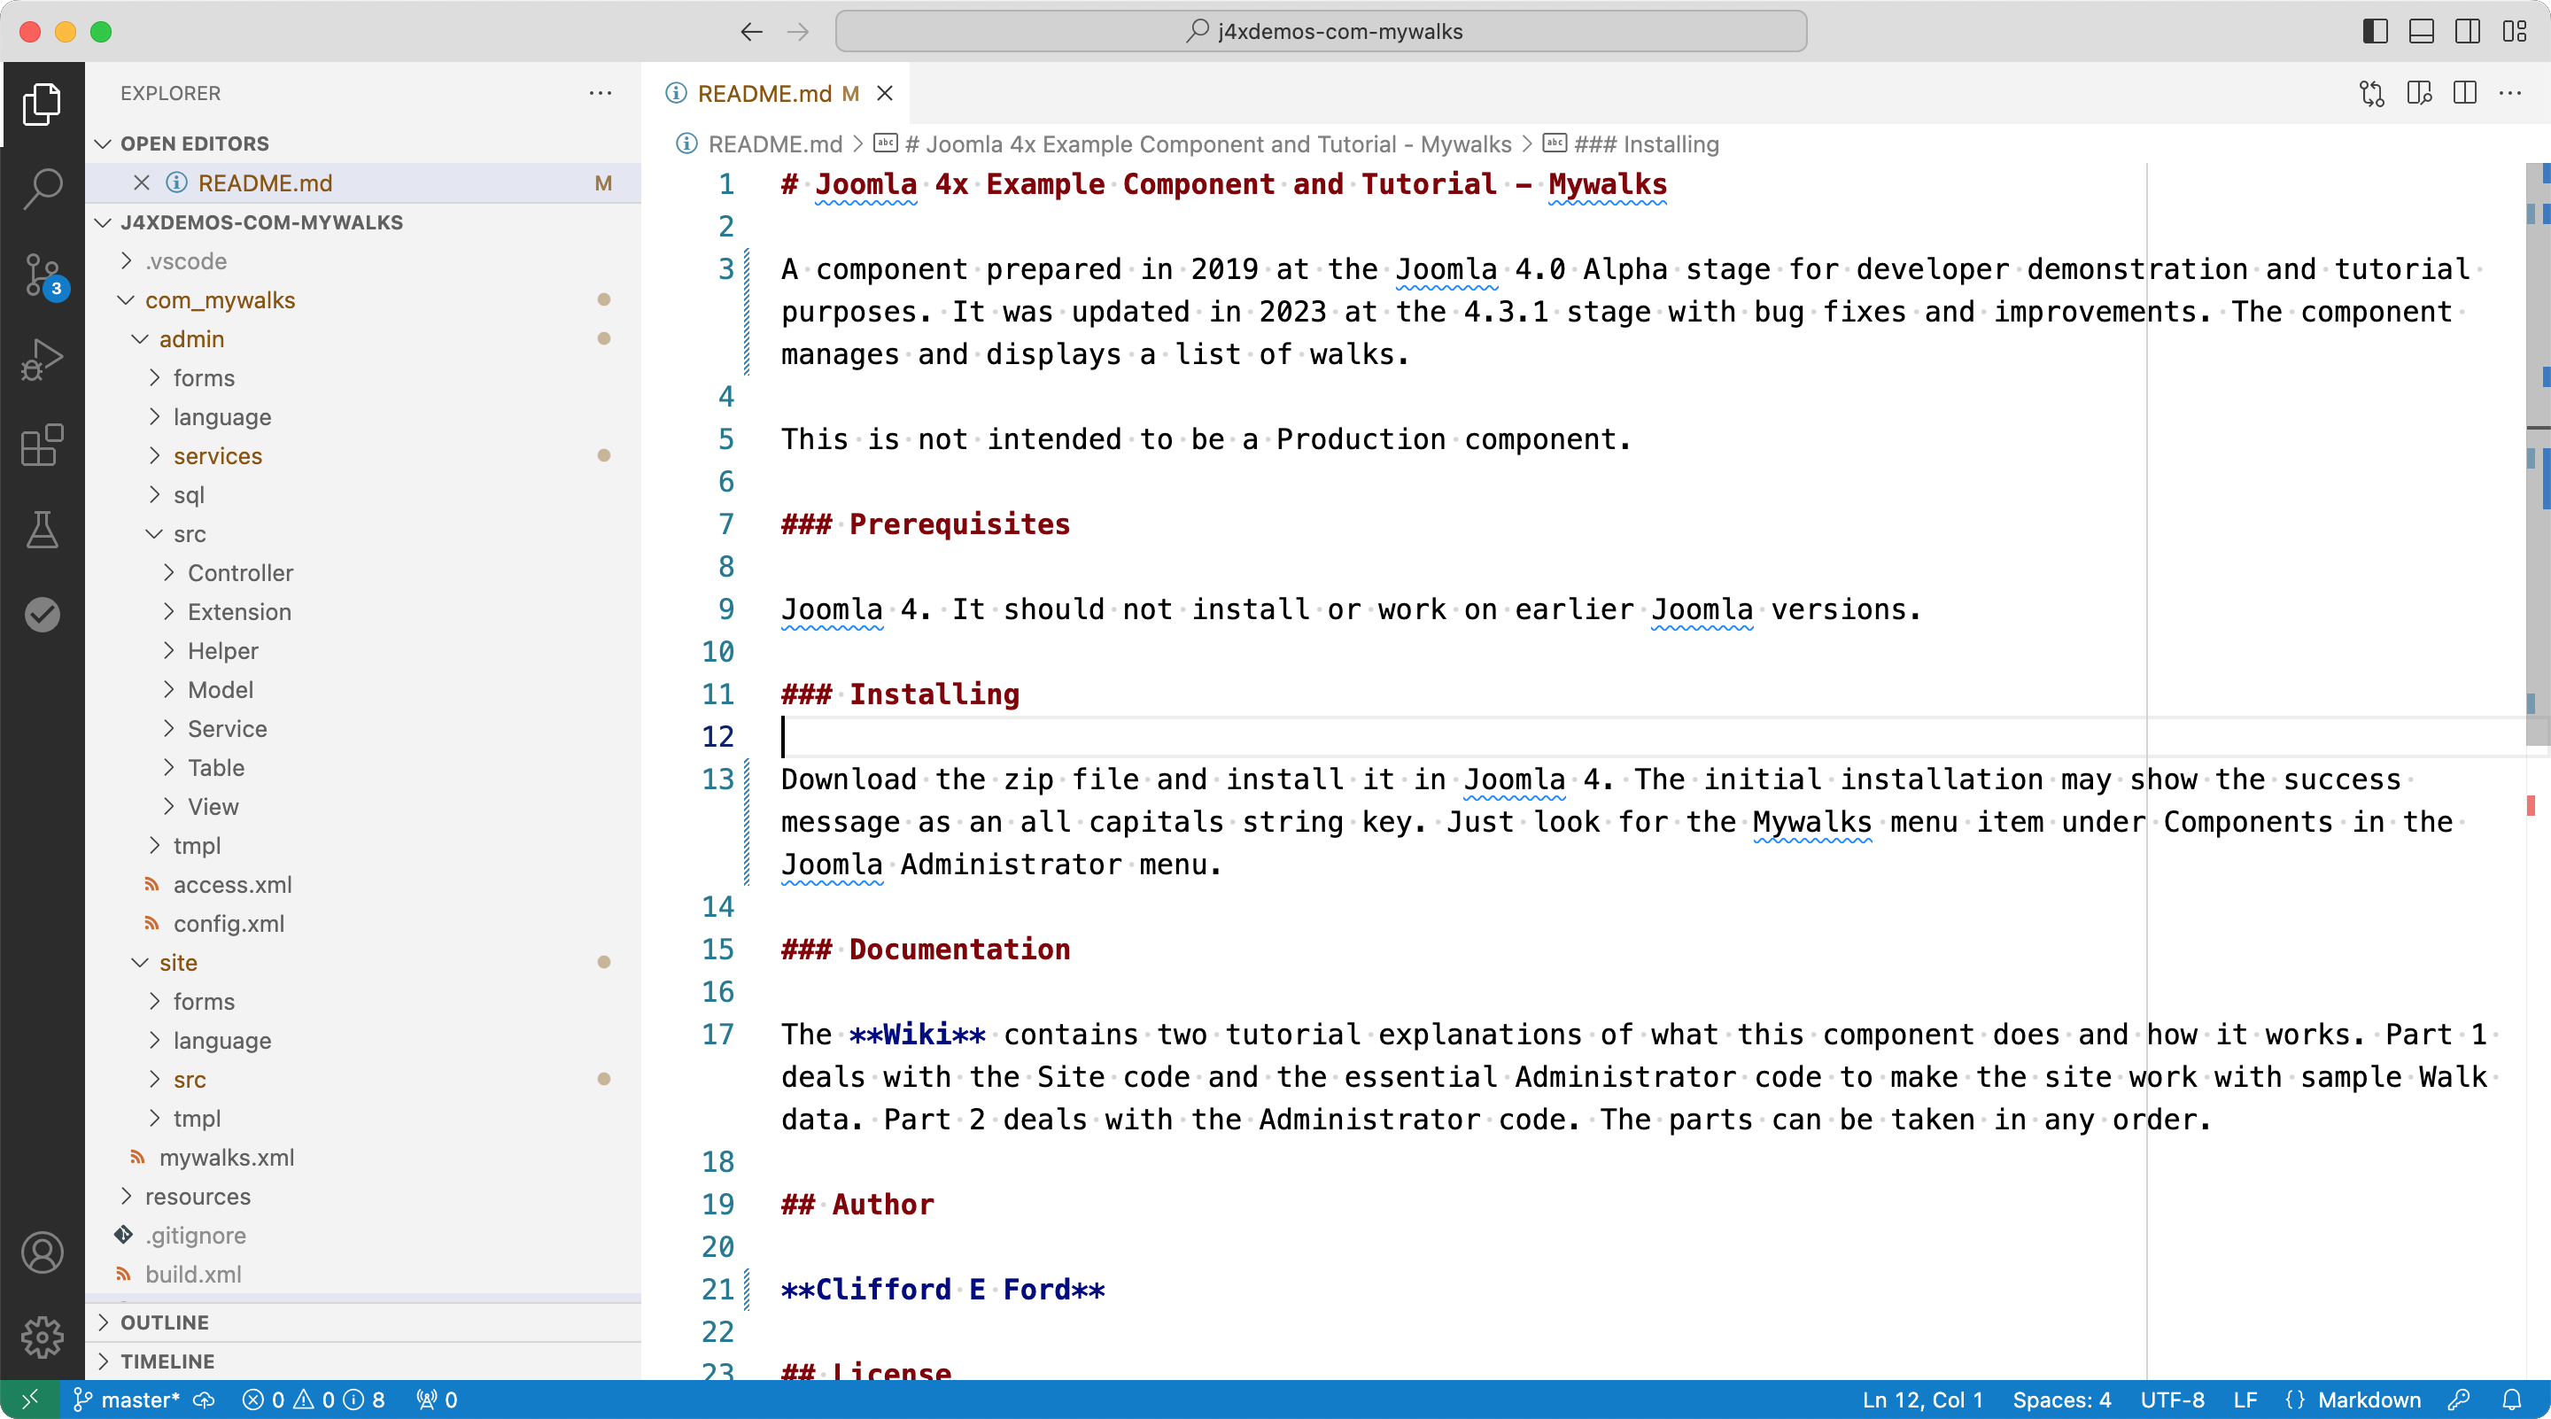Split the editor right
The width and height of the screenshot is (2551, 1419).
click(x=2465, y=93)
